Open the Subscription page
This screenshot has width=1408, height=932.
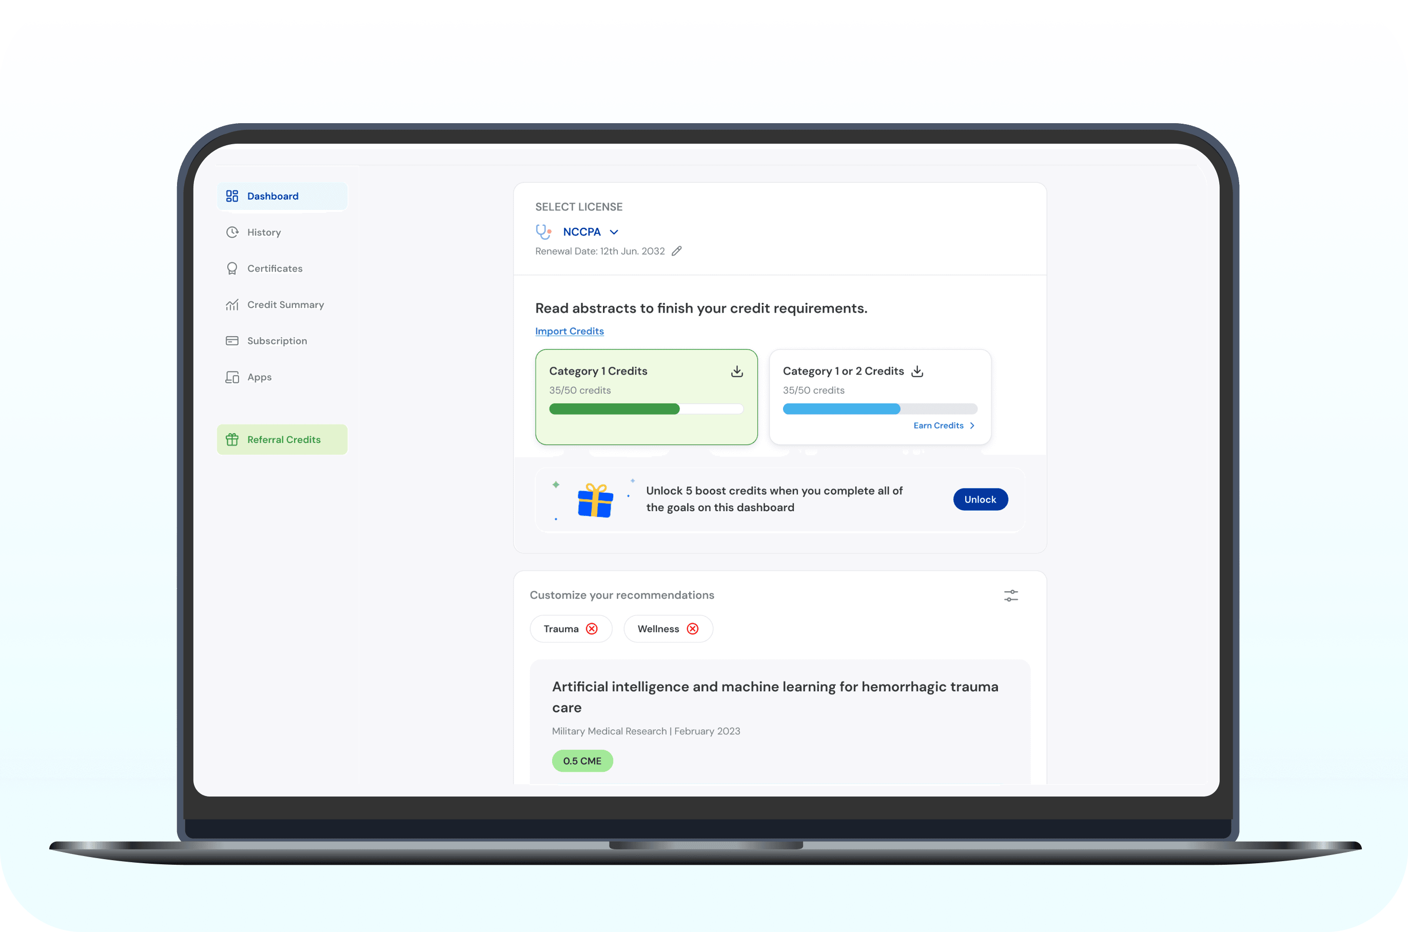pos(277,341)
